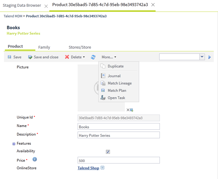Open the Talend Shop link
The width and height of the screenshot is (218, 179).
click(88, 168)
